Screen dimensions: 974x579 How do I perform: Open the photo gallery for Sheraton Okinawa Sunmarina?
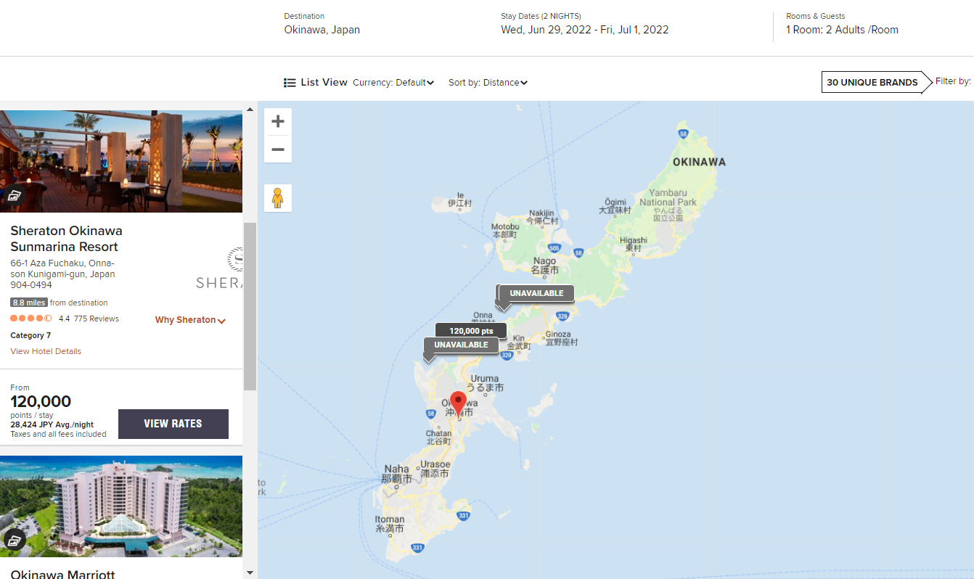click(15, 195)
